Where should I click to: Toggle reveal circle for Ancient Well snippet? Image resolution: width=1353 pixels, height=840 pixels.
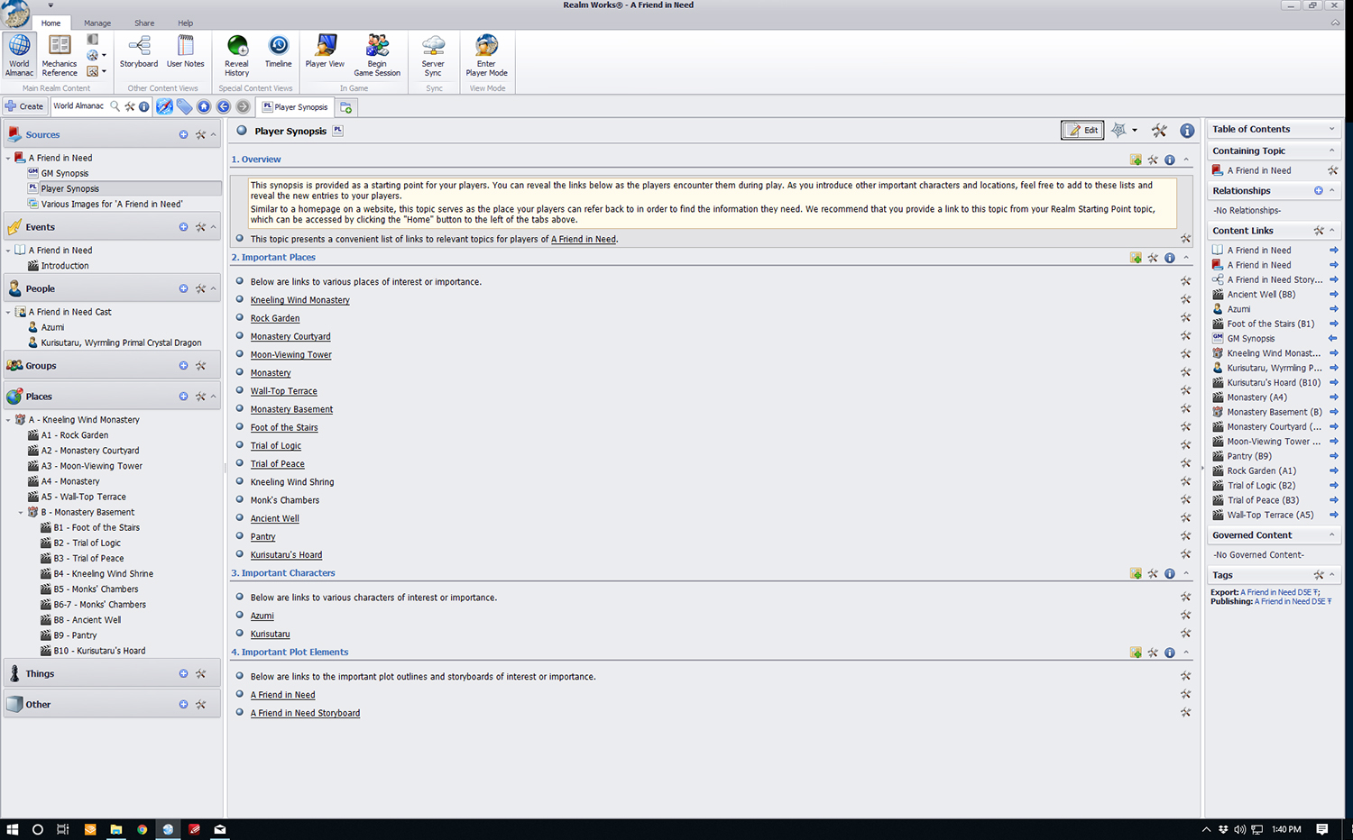240,518
